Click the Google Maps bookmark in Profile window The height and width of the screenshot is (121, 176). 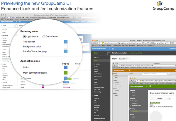[117, 45]
